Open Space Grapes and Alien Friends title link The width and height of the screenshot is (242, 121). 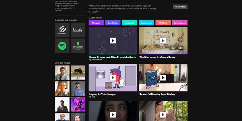(x=113, y=57)
